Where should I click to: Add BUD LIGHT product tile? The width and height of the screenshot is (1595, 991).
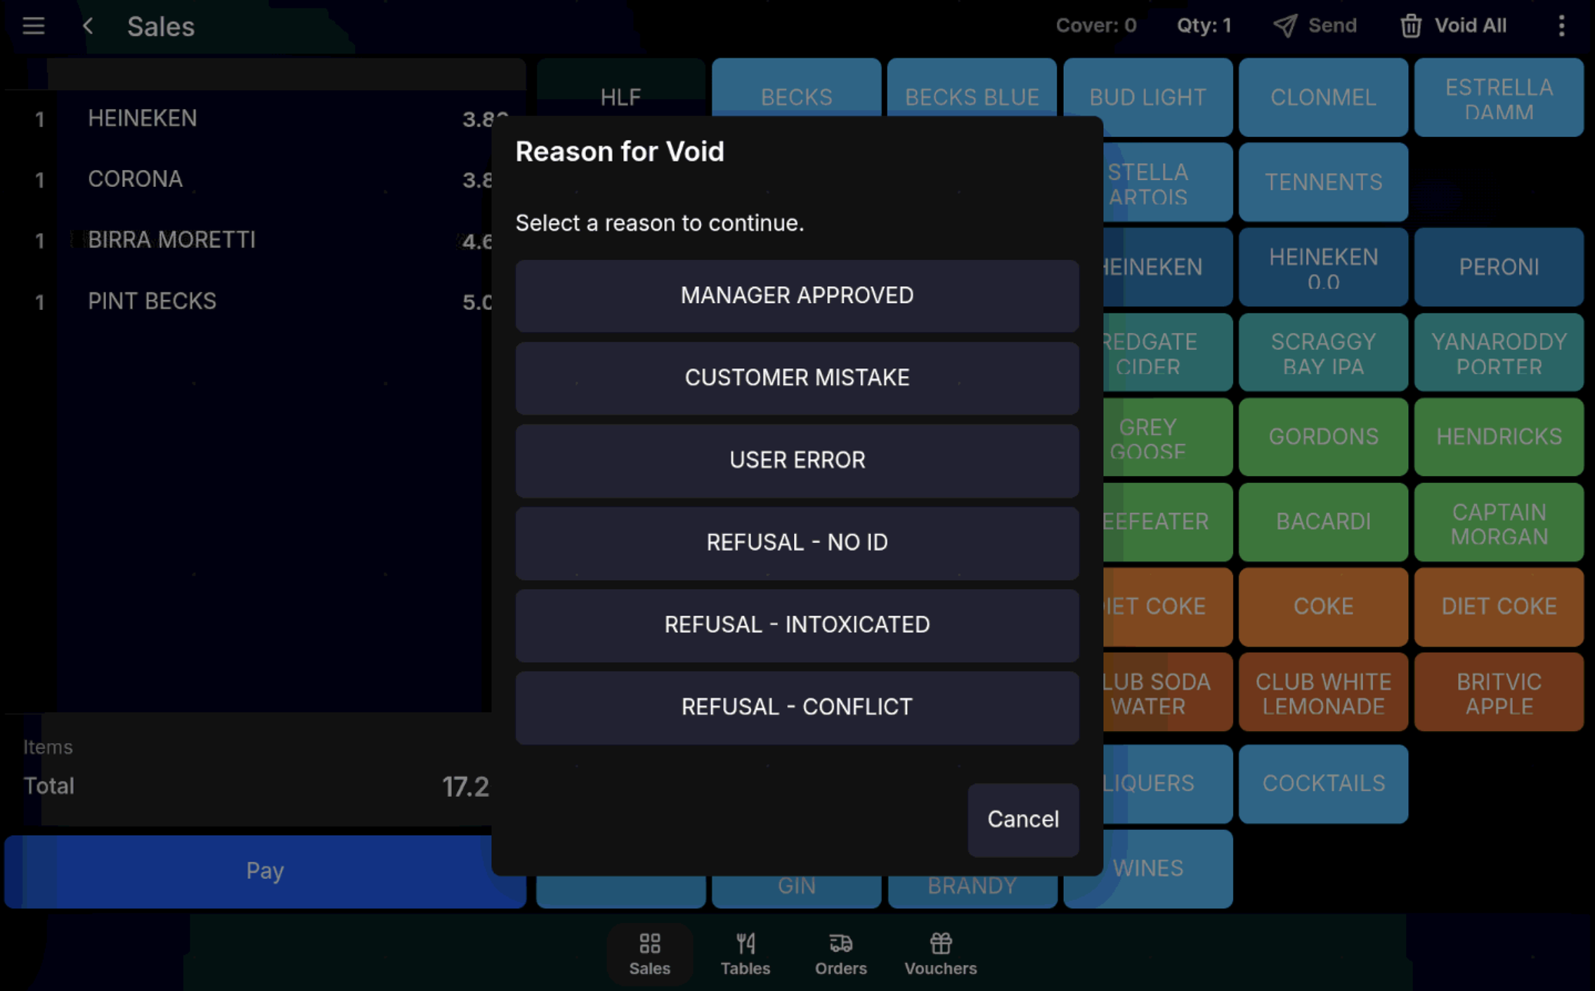(x=1147, y=97)
